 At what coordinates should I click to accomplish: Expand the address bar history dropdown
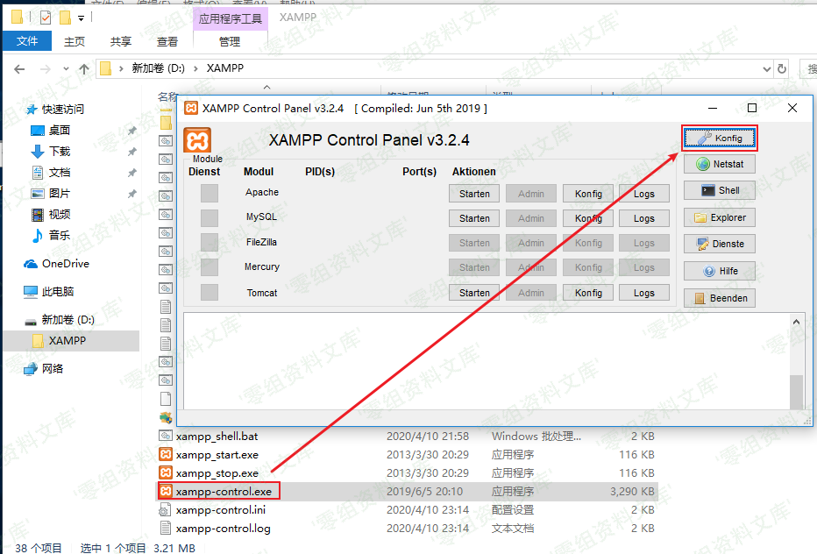tap(766, 68)
